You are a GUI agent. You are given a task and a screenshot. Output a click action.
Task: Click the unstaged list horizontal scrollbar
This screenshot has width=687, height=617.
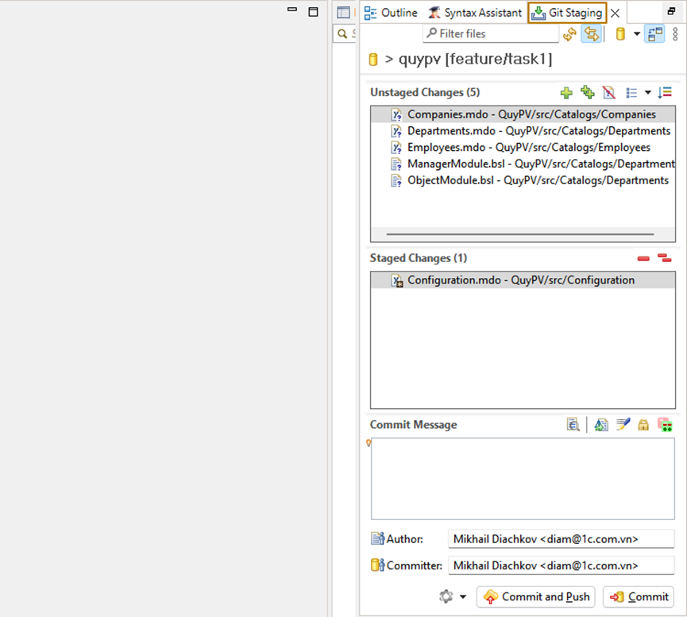click(x=519, y=235)
